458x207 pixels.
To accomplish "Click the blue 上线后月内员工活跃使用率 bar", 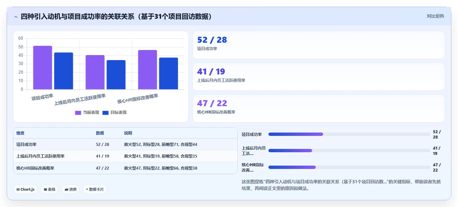I will point(116,75).
